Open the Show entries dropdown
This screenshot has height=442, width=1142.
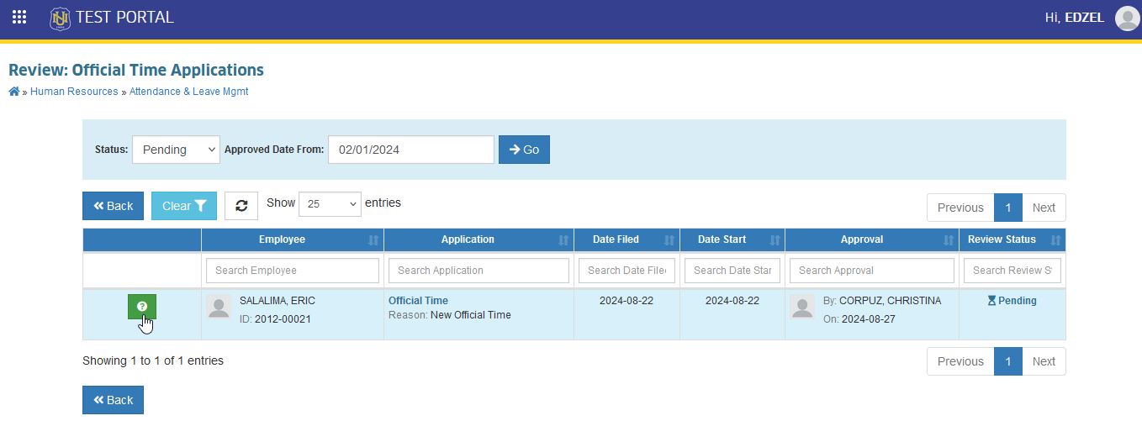click(330, 203)
